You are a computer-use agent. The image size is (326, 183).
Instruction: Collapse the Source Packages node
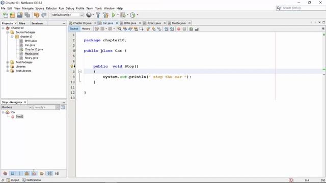pos(8,32)
